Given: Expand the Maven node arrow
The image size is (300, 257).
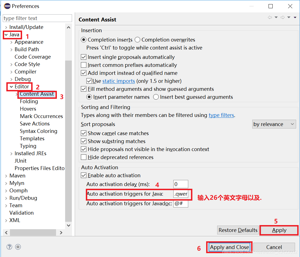Looking at the screenshot, I should 6,176.
